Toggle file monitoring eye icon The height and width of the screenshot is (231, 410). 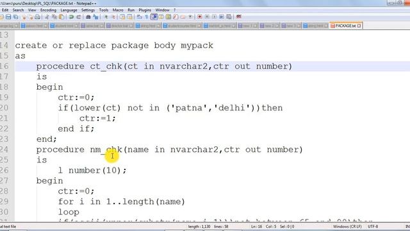(x=190, y=17)
